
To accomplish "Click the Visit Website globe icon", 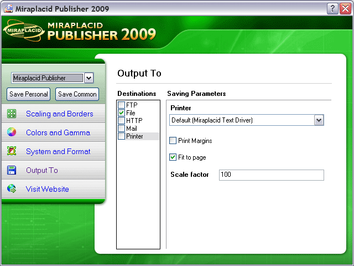I will coord(12,188).
